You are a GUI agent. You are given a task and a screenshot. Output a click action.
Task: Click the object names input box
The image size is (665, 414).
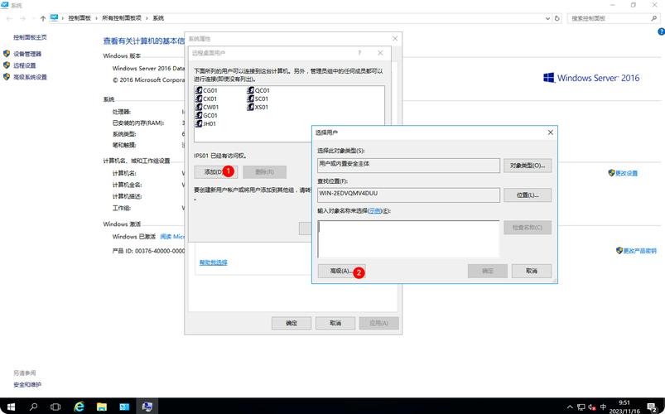[x=408, y=238]
